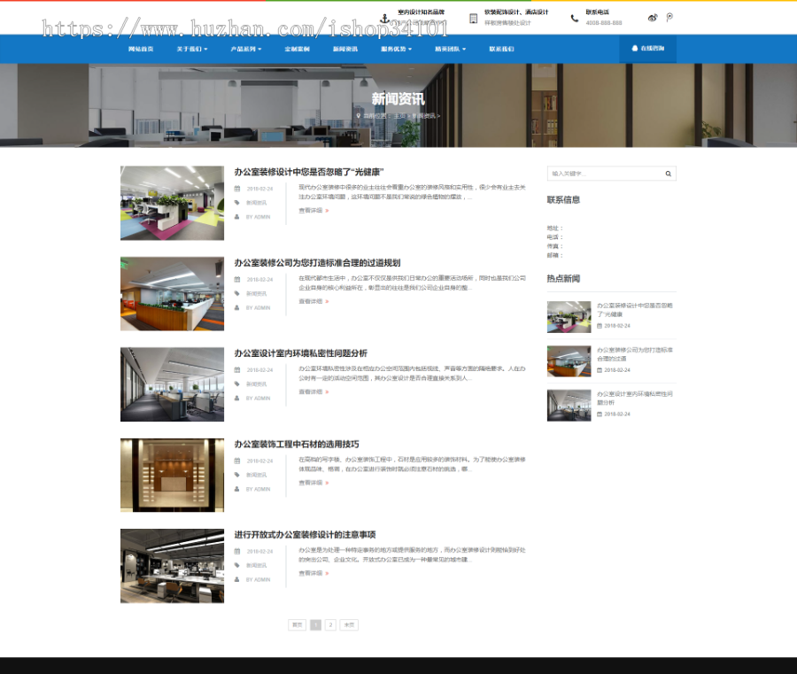Screen dimensions: 797x674
Task: Open the colorful office thumbnail of first article
Action: coord(173,204)
